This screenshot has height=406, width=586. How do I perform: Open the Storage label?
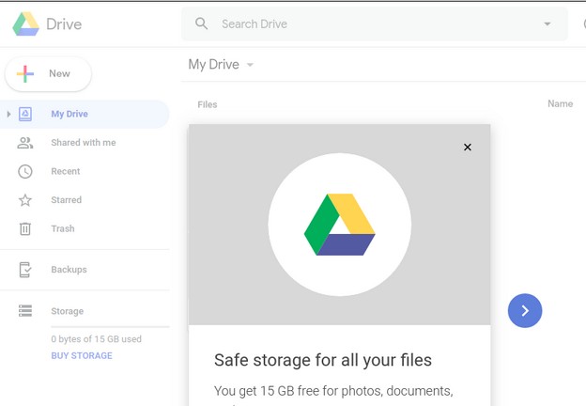(x=68, y=311)
